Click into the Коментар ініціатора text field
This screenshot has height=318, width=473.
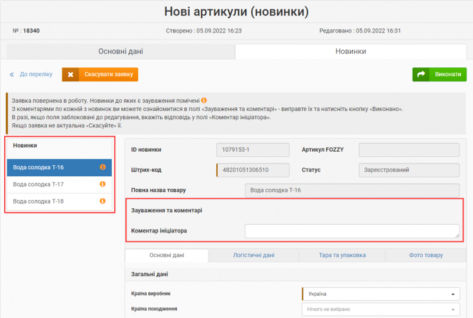pos(352,231)
